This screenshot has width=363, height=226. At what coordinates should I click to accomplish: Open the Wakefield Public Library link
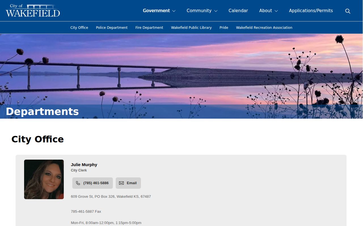(x=191, y=28)
